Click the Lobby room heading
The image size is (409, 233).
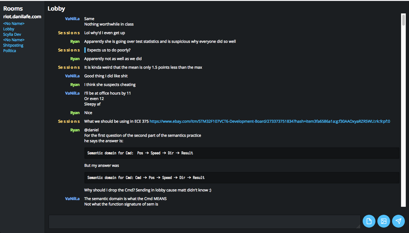tap(56, 9)
